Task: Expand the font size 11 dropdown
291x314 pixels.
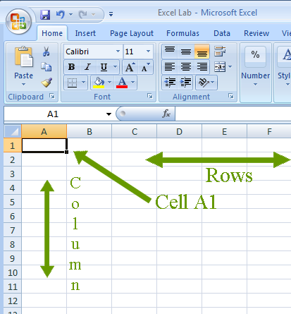Action: coord(148,52)
